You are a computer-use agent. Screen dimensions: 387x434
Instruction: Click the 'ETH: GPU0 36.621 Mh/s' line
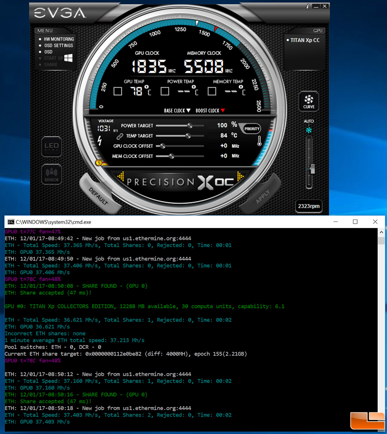click(37, 327)
